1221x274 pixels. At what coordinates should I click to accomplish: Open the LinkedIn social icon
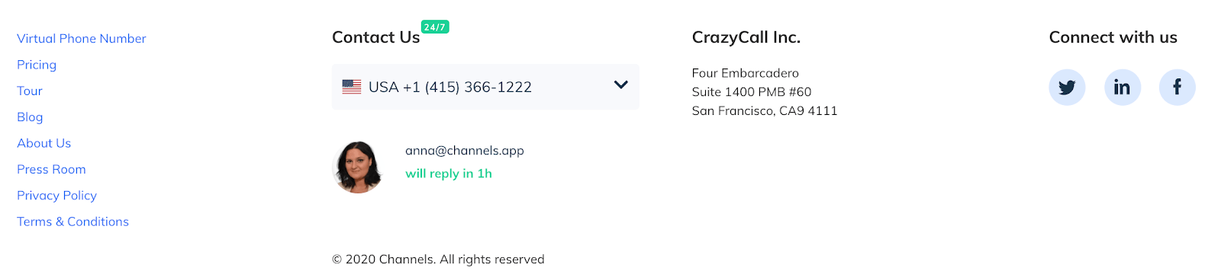pyautogui.click(x=1122, y=88)
